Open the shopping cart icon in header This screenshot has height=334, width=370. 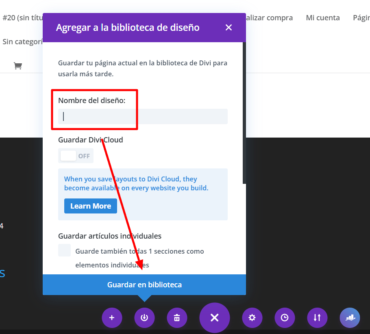[x=18, y=66]
